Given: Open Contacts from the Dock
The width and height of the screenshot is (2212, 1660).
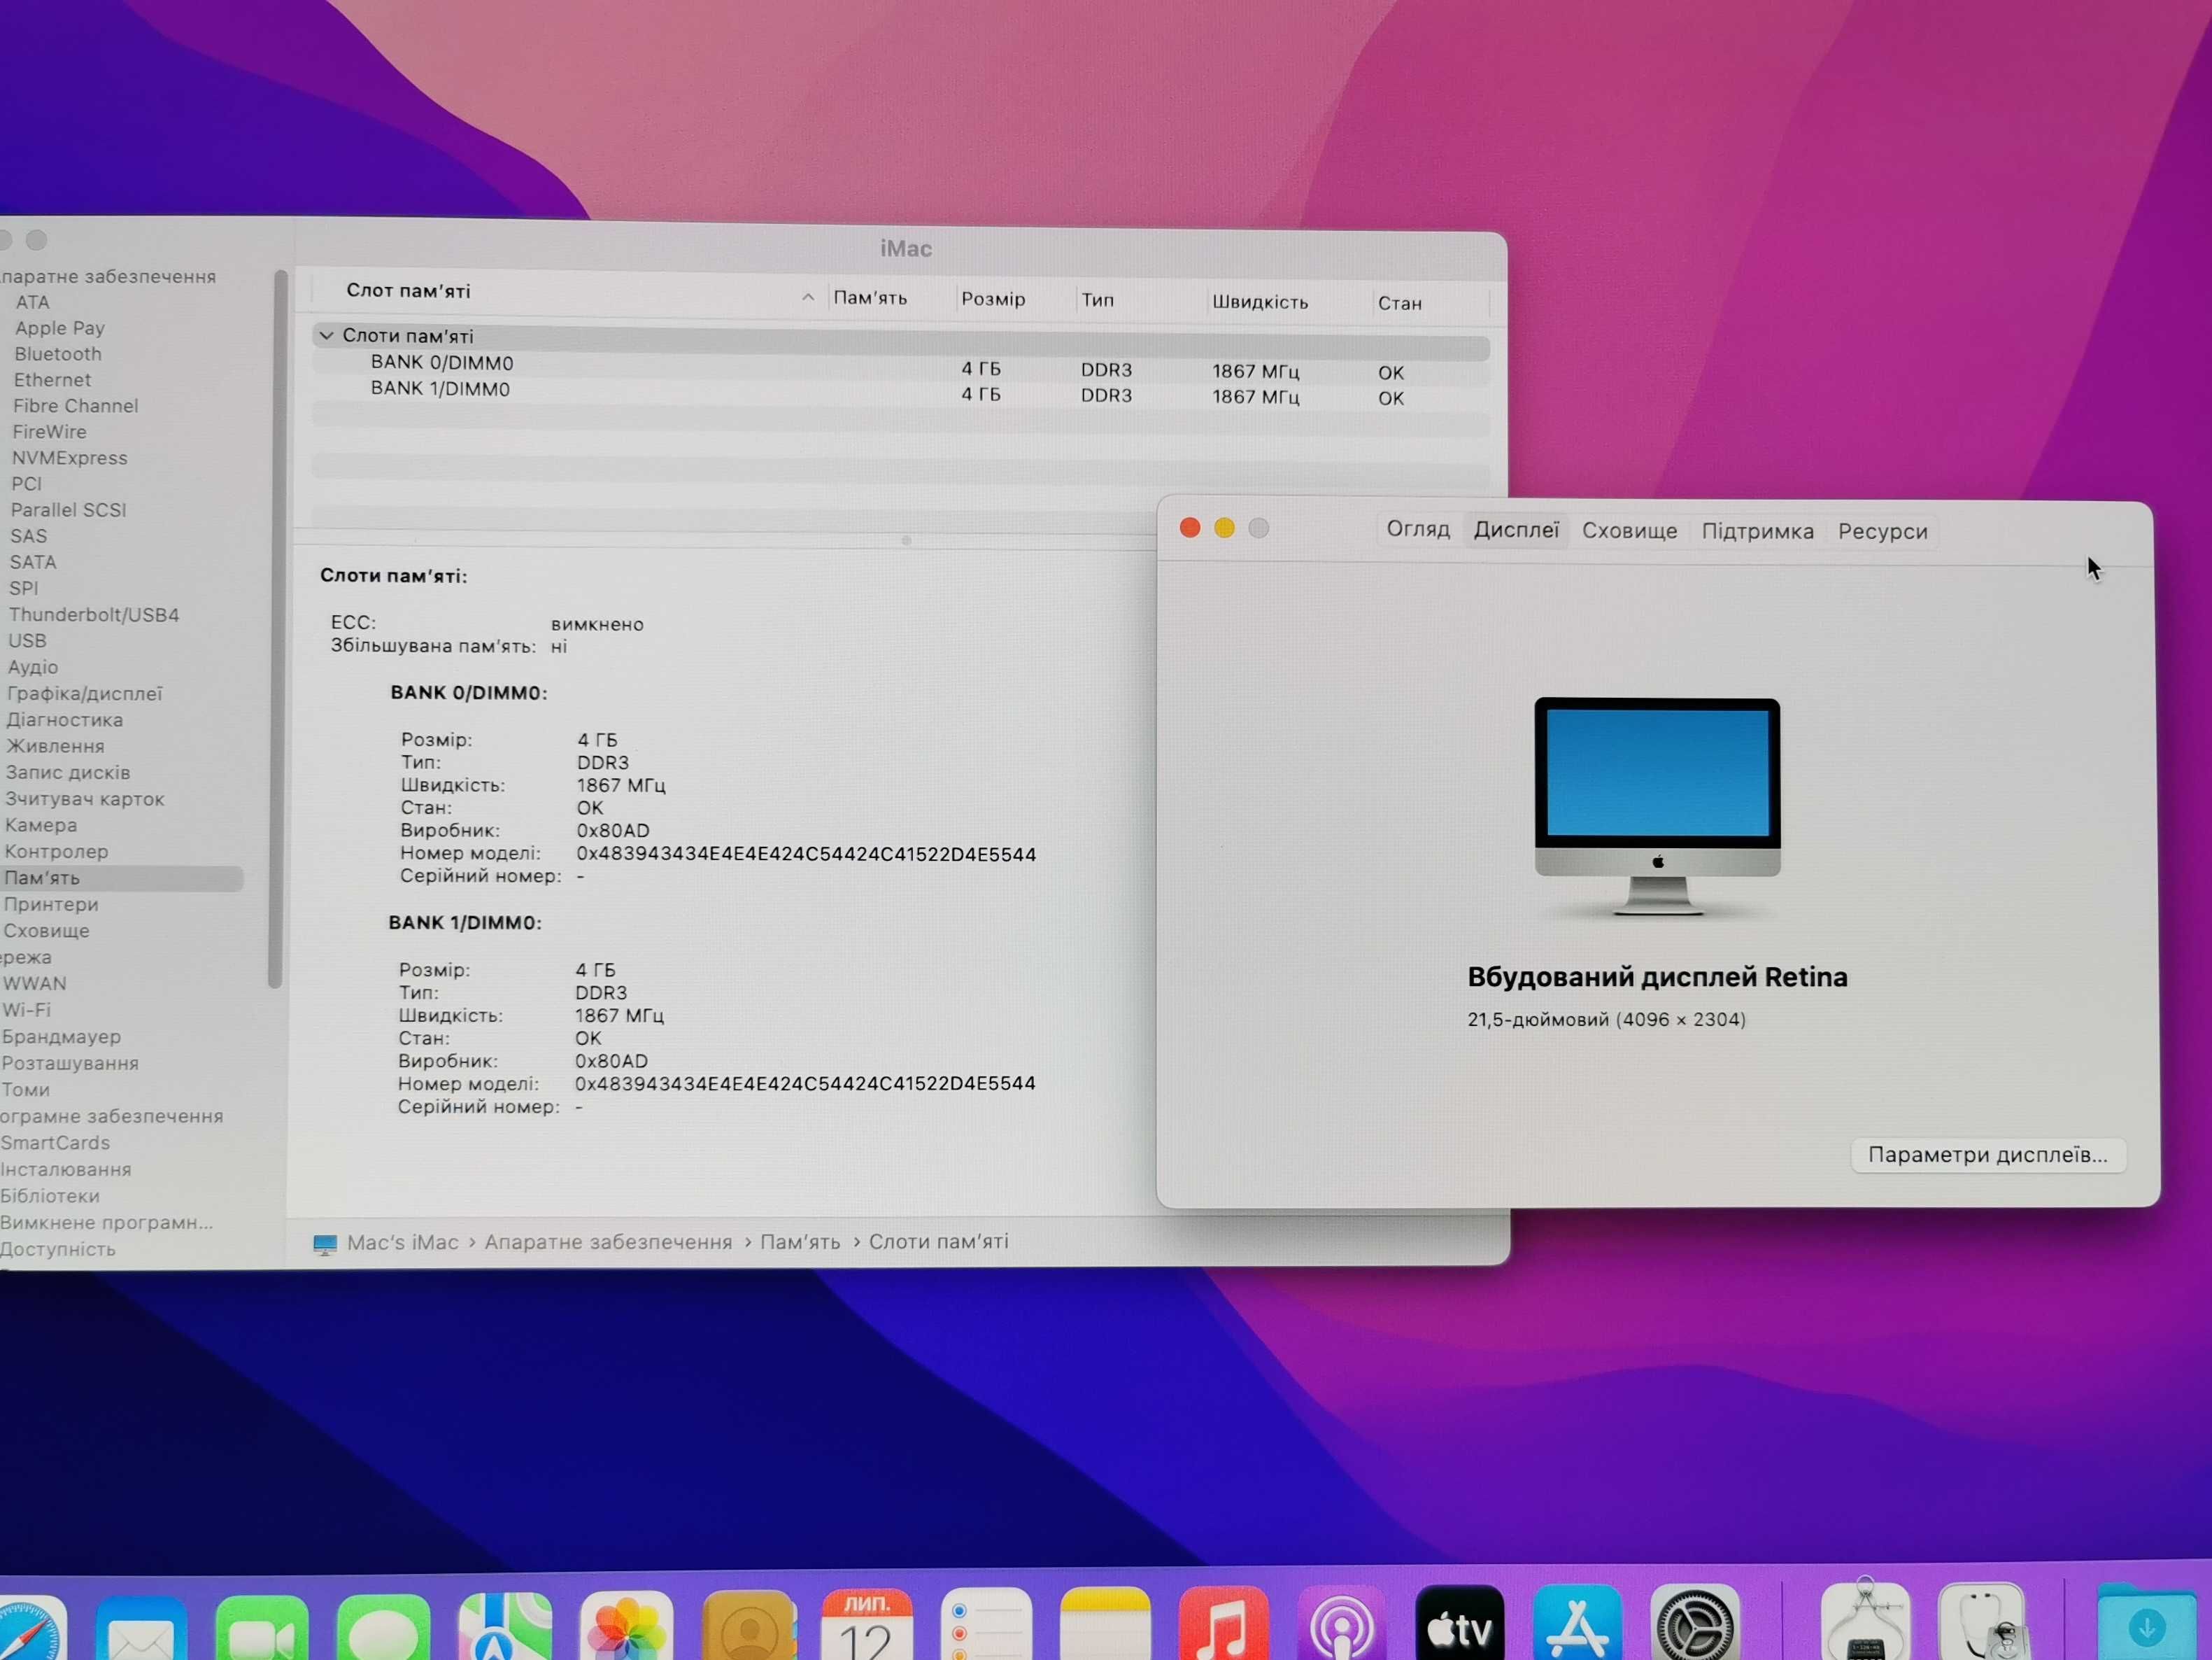Looking at the screenshot, I should click(x=749, y=1625).
